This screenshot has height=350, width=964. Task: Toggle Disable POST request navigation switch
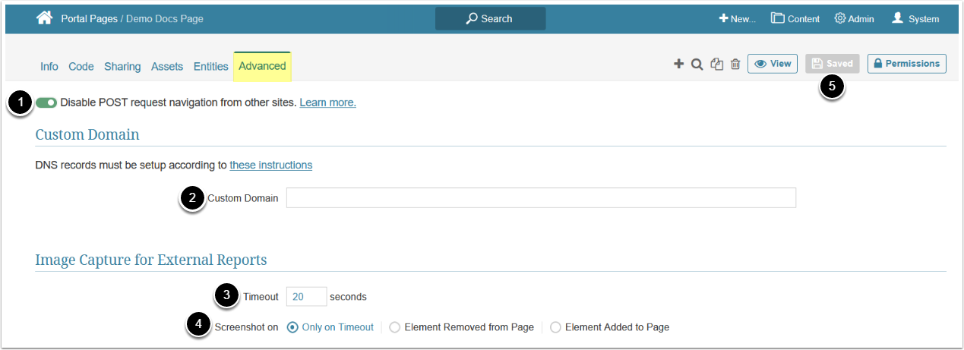coord(46,102)
